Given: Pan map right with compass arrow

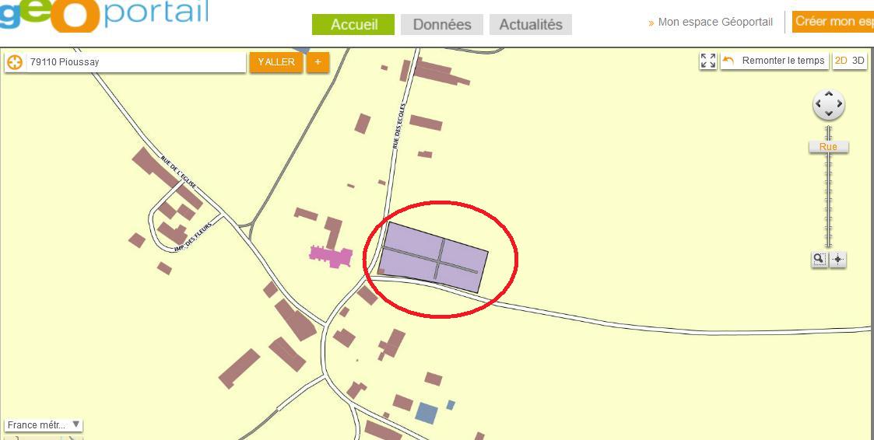Looking at the screenshot, I should click(839, 105).
